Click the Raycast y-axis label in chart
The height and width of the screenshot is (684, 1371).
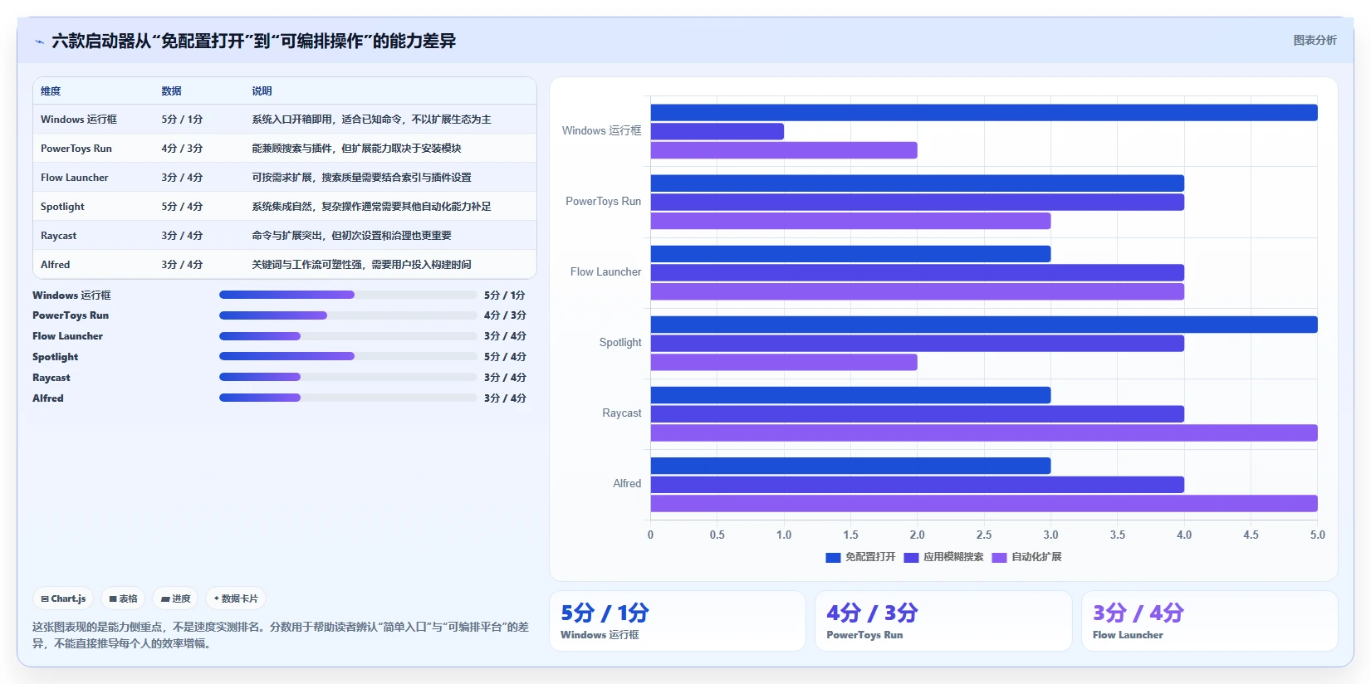tap(622, 413)
